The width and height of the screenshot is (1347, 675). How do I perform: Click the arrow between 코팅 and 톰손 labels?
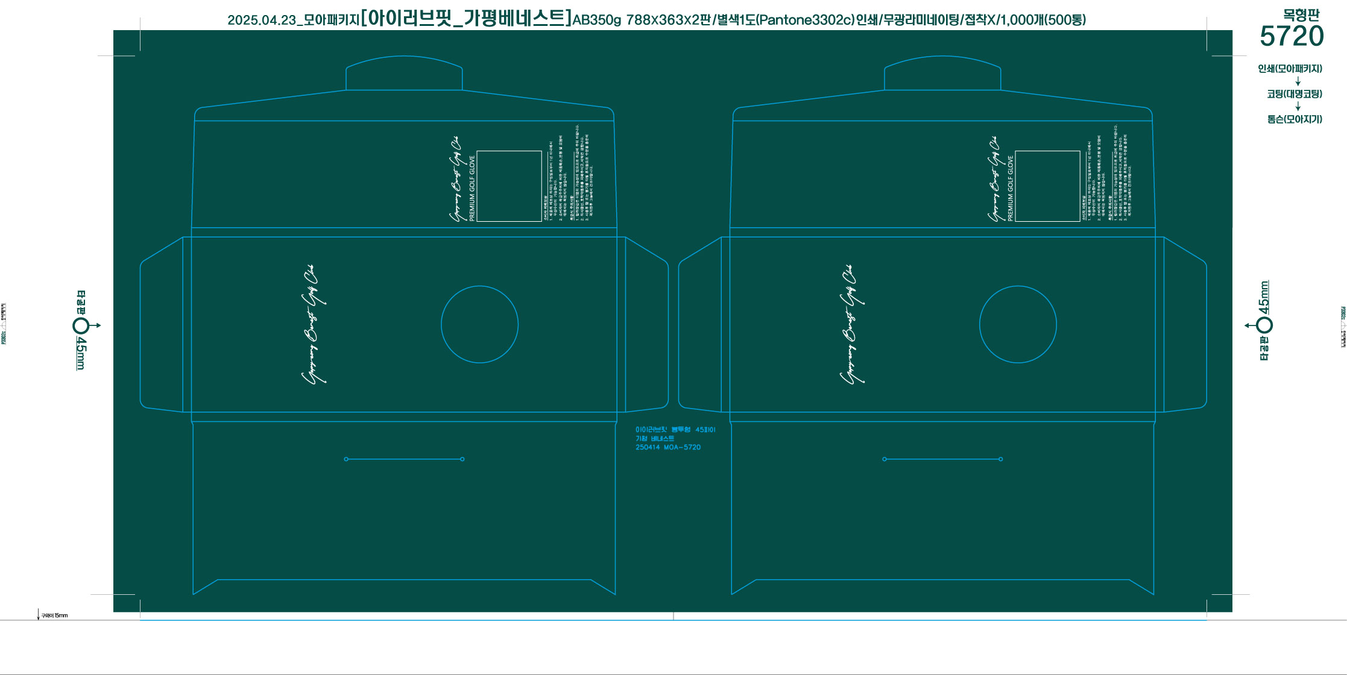1298,107
